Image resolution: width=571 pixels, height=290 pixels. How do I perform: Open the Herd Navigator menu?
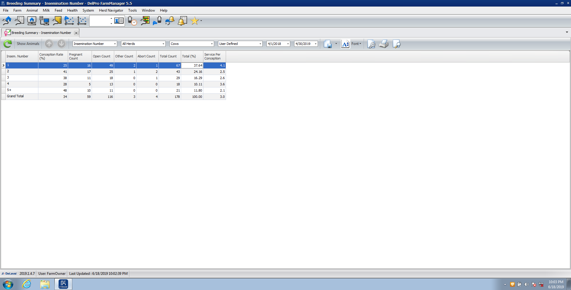coord(111,10)
